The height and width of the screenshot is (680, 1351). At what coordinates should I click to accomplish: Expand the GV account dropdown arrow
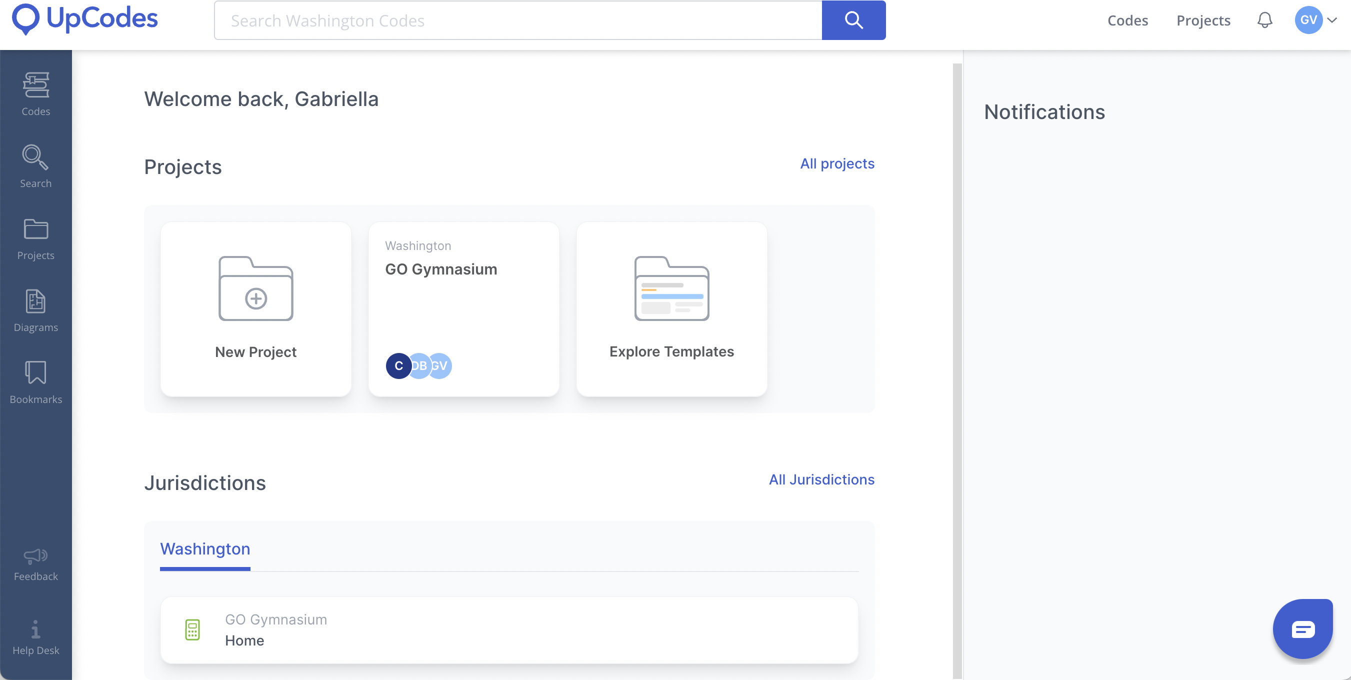coord(1332,20)
